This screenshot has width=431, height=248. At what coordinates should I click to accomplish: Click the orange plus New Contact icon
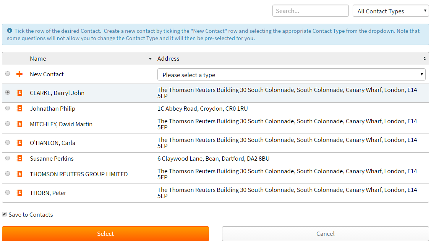click(19, 74)
